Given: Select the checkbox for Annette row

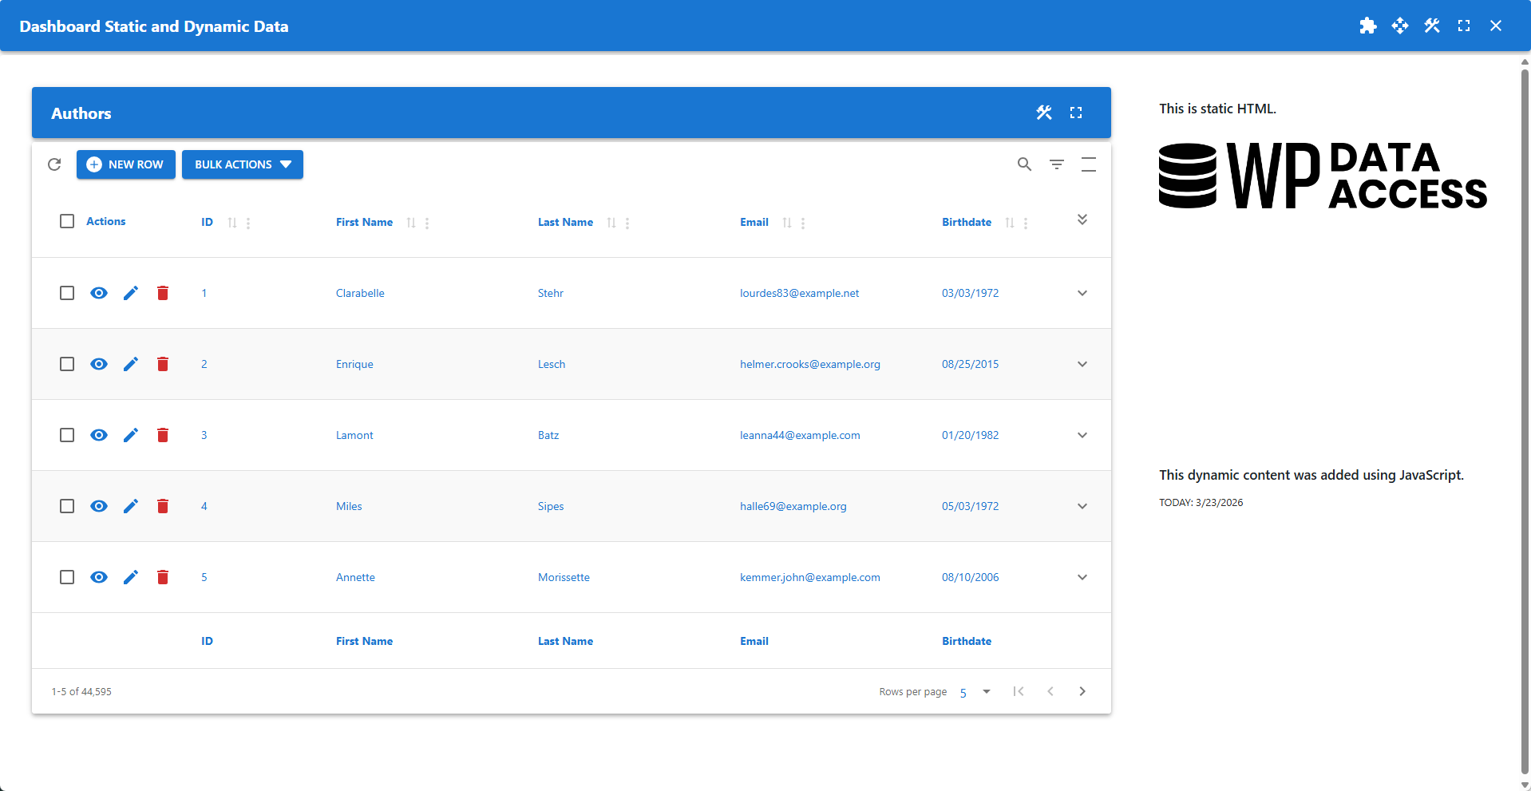Looking at the screenshot, I should (x=67, y=577).
